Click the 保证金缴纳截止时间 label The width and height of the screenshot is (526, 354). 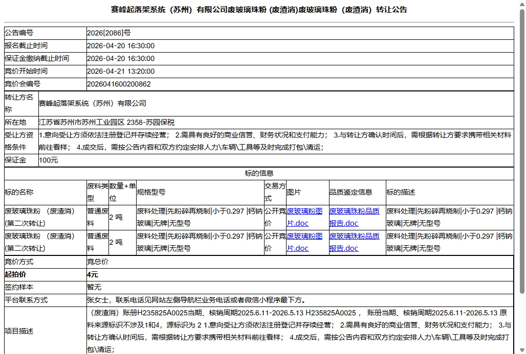click(x=37, y=58)
